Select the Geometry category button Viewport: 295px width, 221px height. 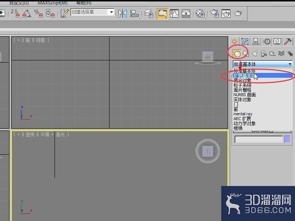coord(237,53)
